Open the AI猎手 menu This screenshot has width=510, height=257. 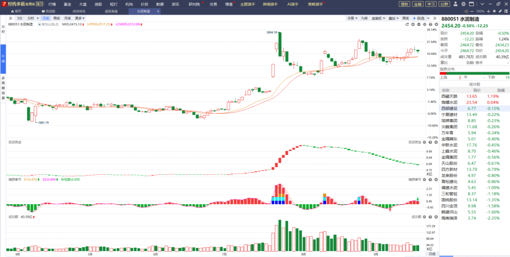coord(293,4)
